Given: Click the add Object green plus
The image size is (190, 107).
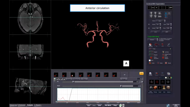Looking at the screenshot, I should tap(150, 52).
